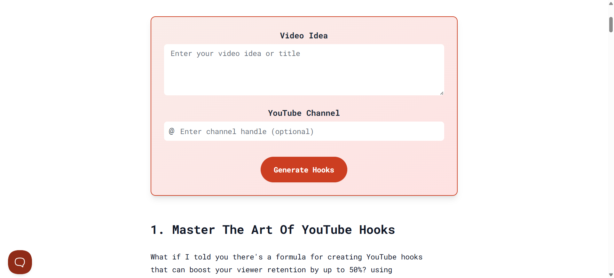Click the textarea resize grip icon
This screenshot has height=278, width=614.
coord(442,93)
